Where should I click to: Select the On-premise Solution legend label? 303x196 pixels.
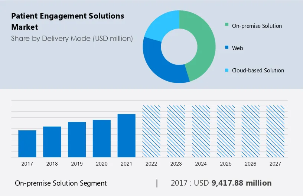point(257,26)
